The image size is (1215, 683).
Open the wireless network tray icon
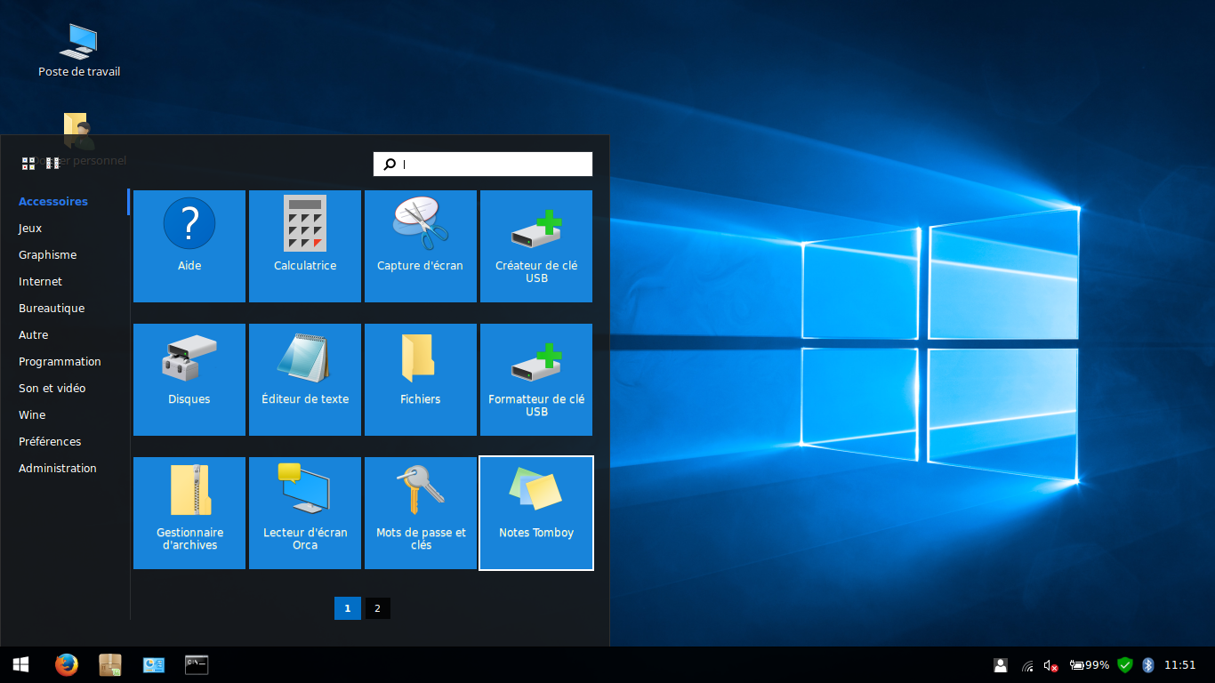point(1027,665)
